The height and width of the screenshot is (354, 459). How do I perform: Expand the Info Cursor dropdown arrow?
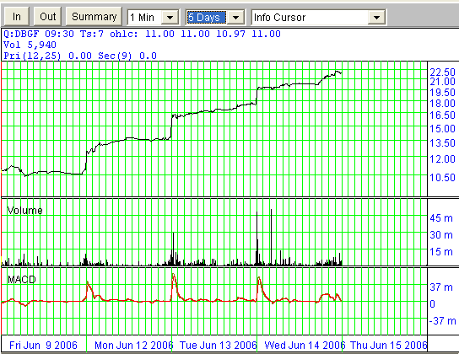point(376,18)
